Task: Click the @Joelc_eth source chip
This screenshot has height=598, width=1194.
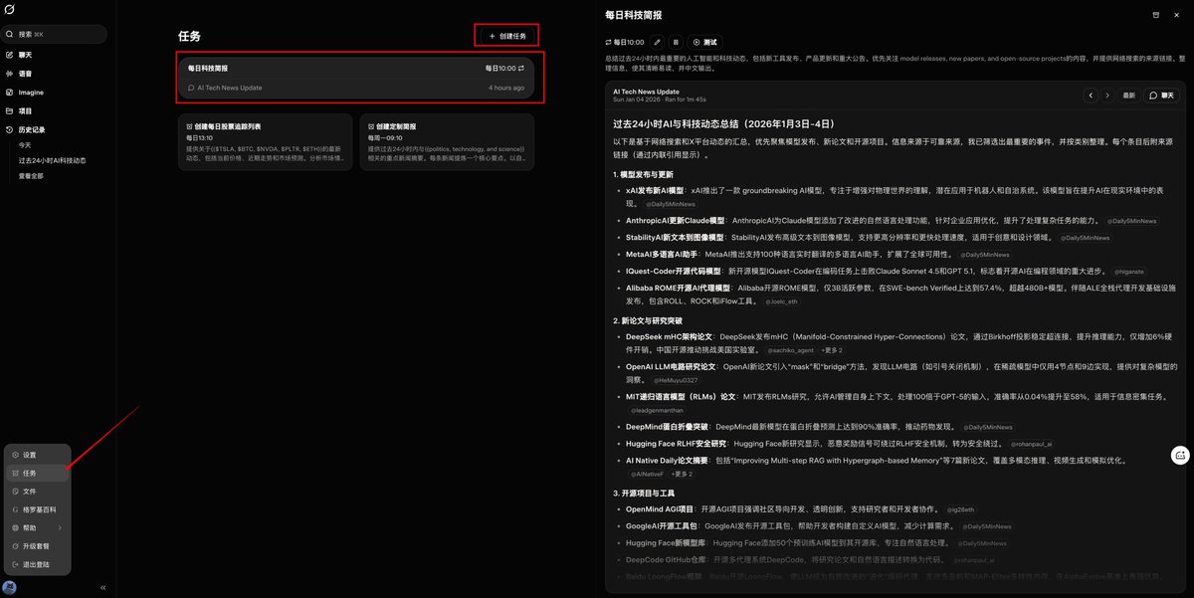Action: click(780, 300)
